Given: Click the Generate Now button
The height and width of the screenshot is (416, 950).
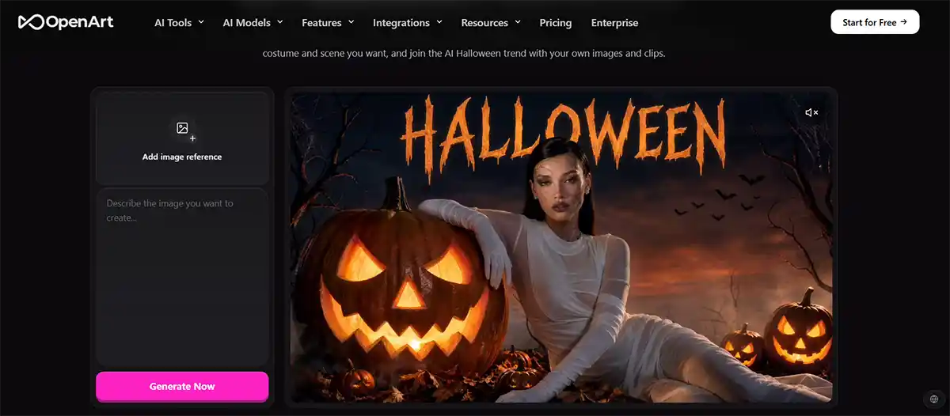Looking at the screenshot, I should (x=182, y=387).
